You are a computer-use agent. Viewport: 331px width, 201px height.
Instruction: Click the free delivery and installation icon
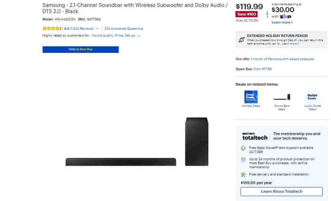point(243,175)
